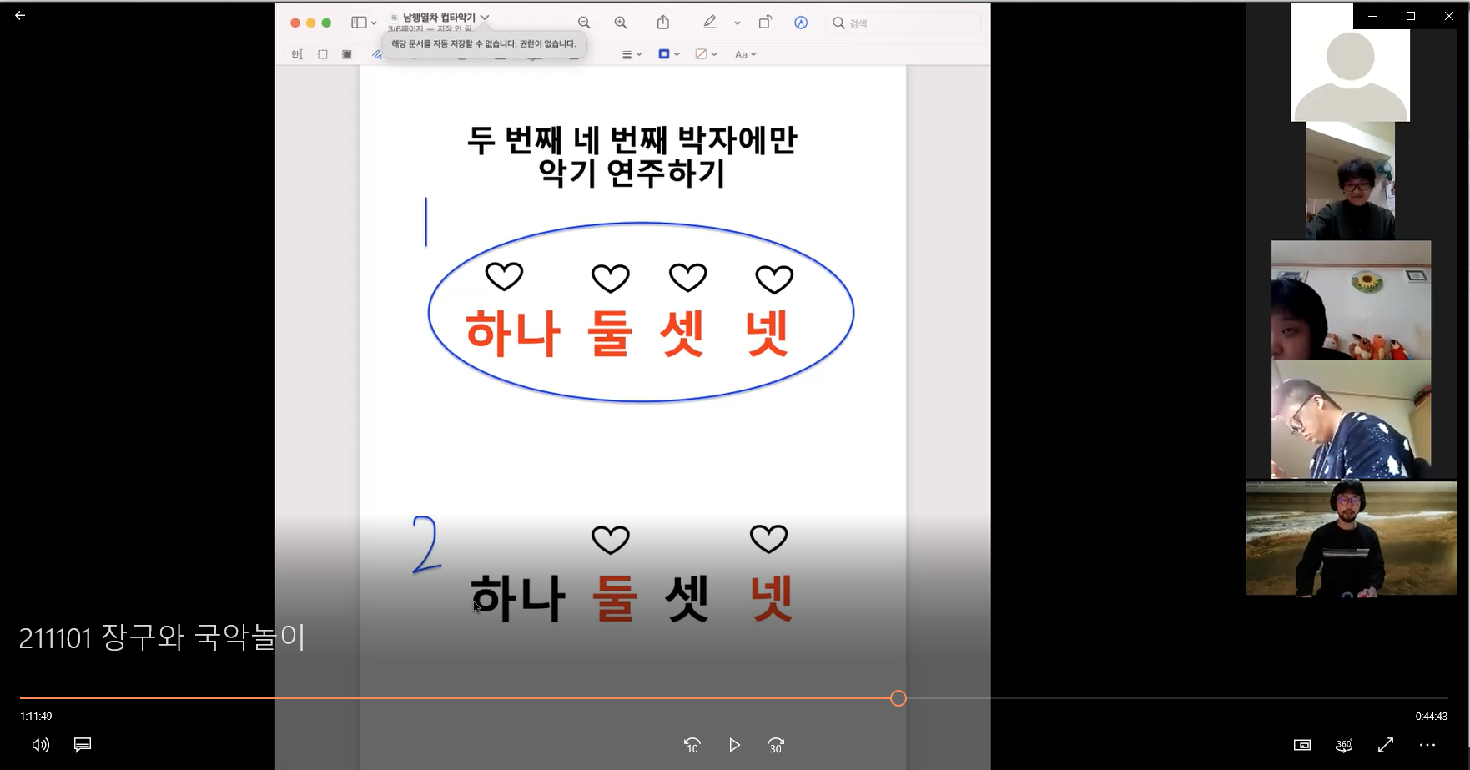Click the black 셋 in section 2
This screenshot has height=770, width=1470.
point(687,598)
